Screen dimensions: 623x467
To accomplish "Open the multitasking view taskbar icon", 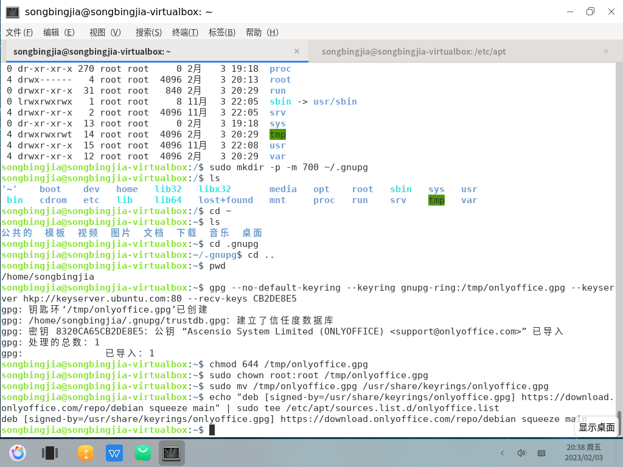I will point(50,452).
